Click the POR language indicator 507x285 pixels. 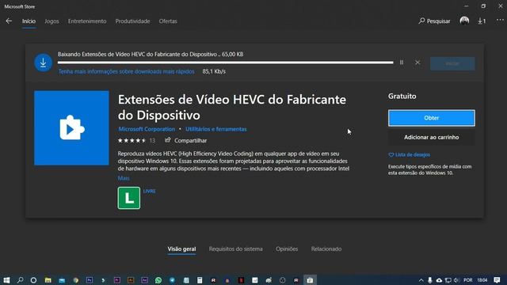pos(468,280)
